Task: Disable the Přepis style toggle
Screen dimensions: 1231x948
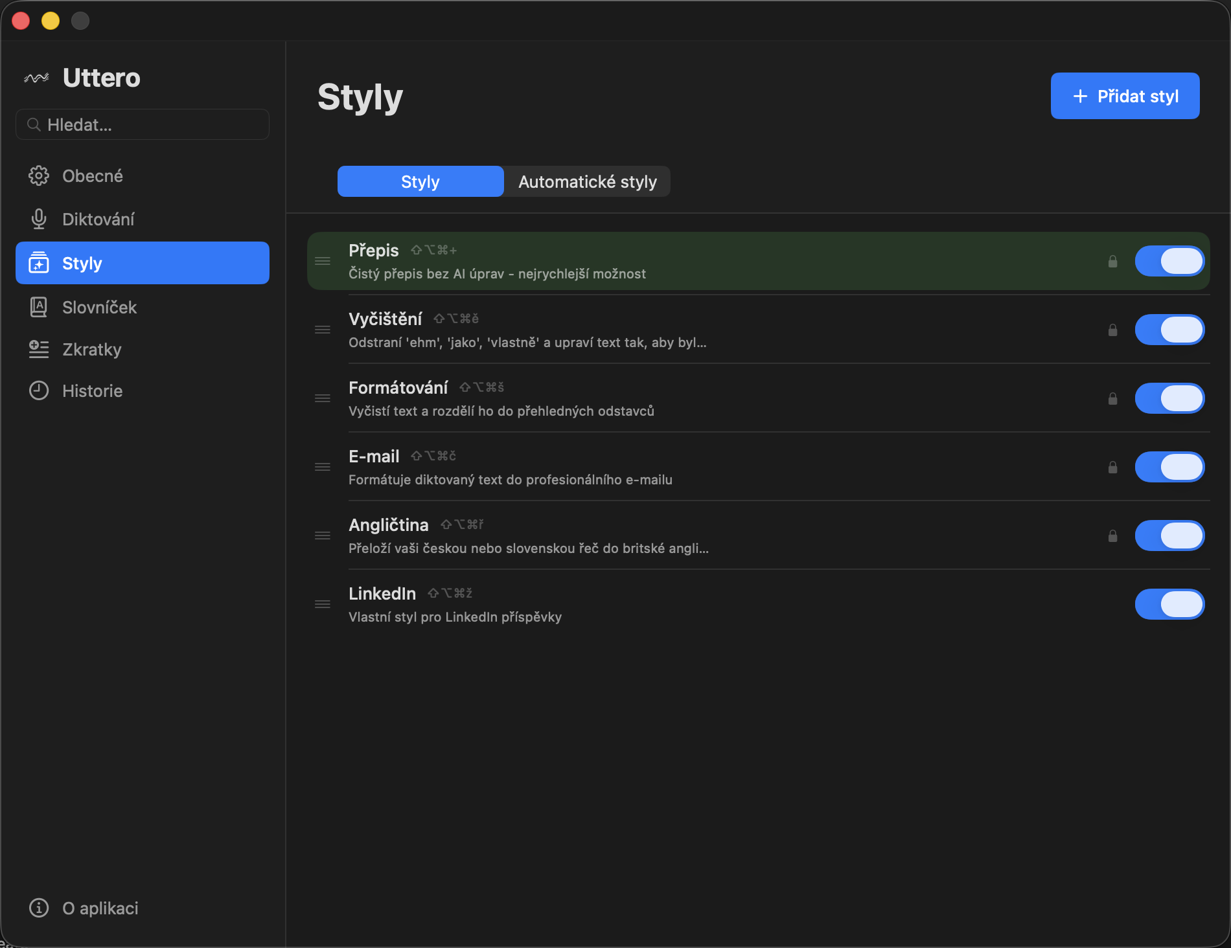Action: pos(1169,261)
